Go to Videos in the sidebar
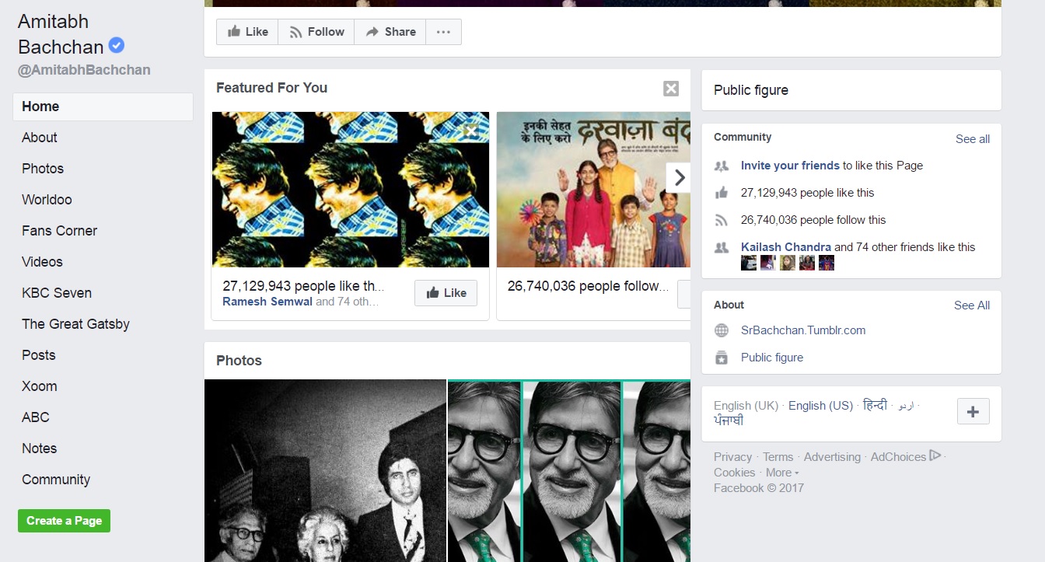This screenshot has height=562, width=1045. pos(42,262)
